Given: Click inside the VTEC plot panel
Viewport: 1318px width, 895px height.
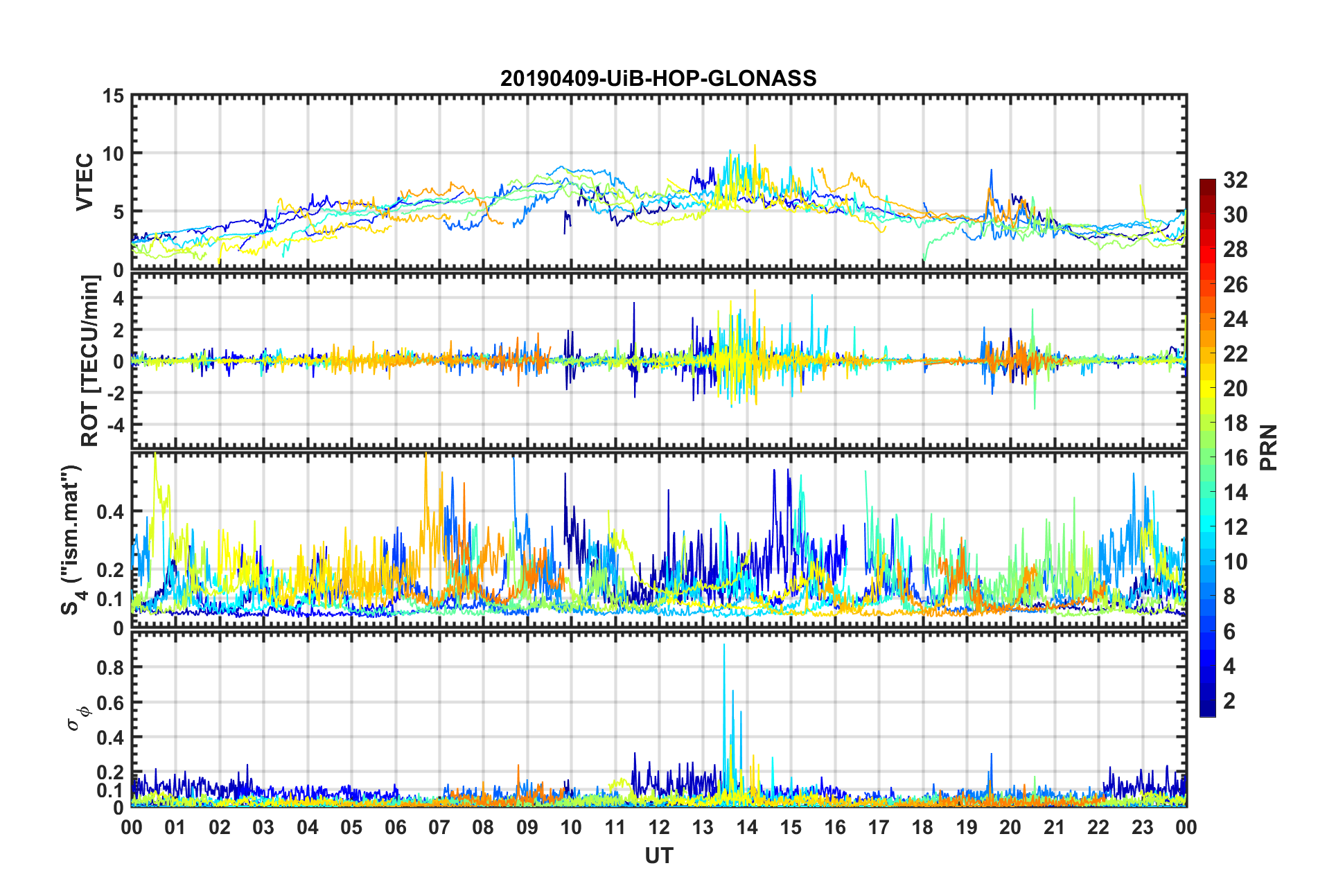Looking at the screenshot, I should click(x=659, y=182).
